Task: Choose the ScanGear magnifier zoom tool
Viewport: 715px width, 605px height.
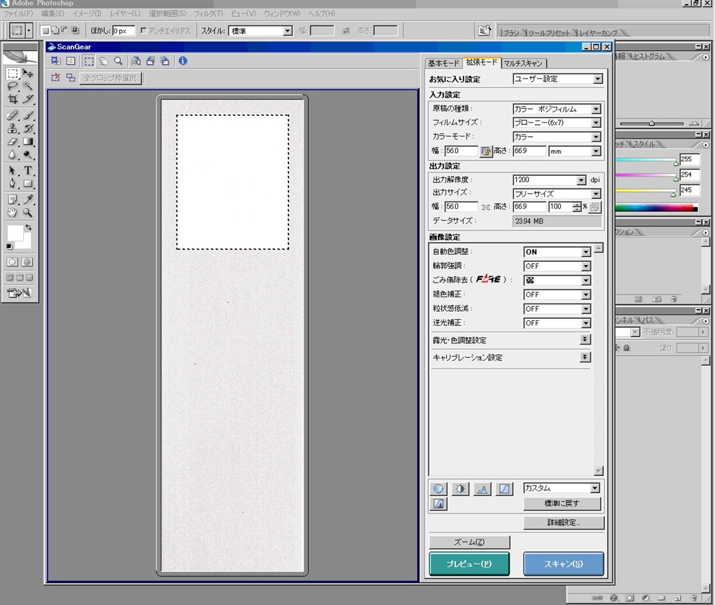Action: 118,61
